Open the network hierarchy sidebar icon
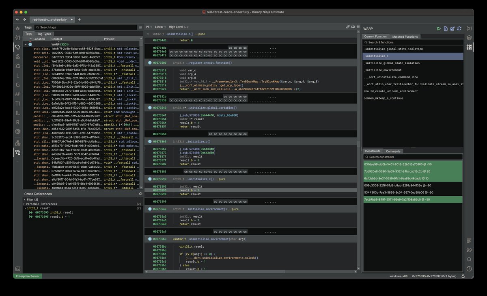This screenshot has height=296, width=487. pyautogui.click(x=17, y=143)
